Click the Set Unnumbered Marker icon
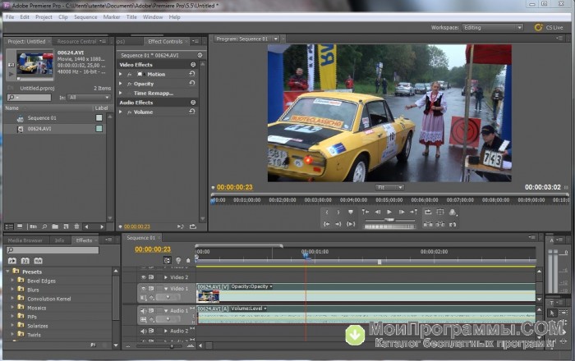 coord(351,212)
